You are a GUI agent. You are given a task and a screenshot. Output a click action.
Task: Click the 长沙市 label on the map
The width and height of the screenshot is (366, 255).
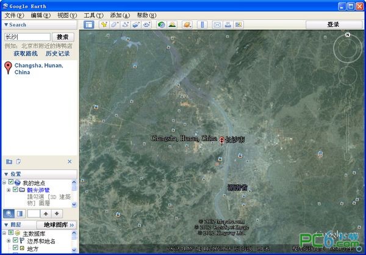[x=235, y=140]
